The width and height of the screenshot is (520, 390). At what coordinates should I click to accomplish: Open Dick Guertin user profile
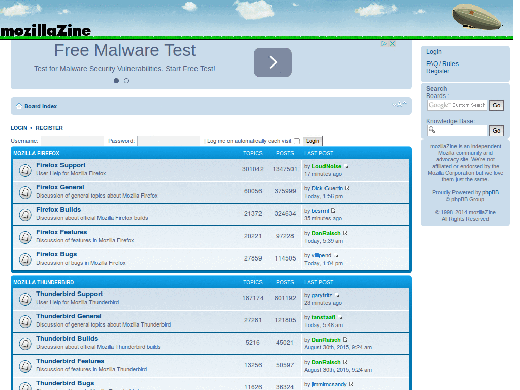327,188
